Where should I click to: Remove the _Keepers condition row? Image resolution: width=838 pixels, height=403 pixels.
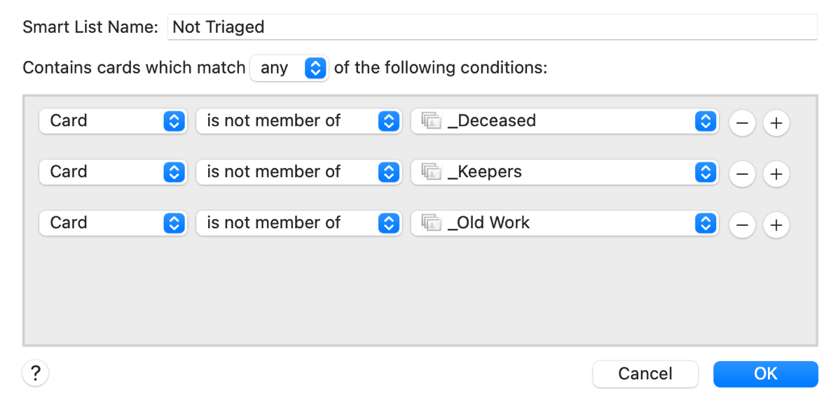pyautogui.click(x=742, y=174)
